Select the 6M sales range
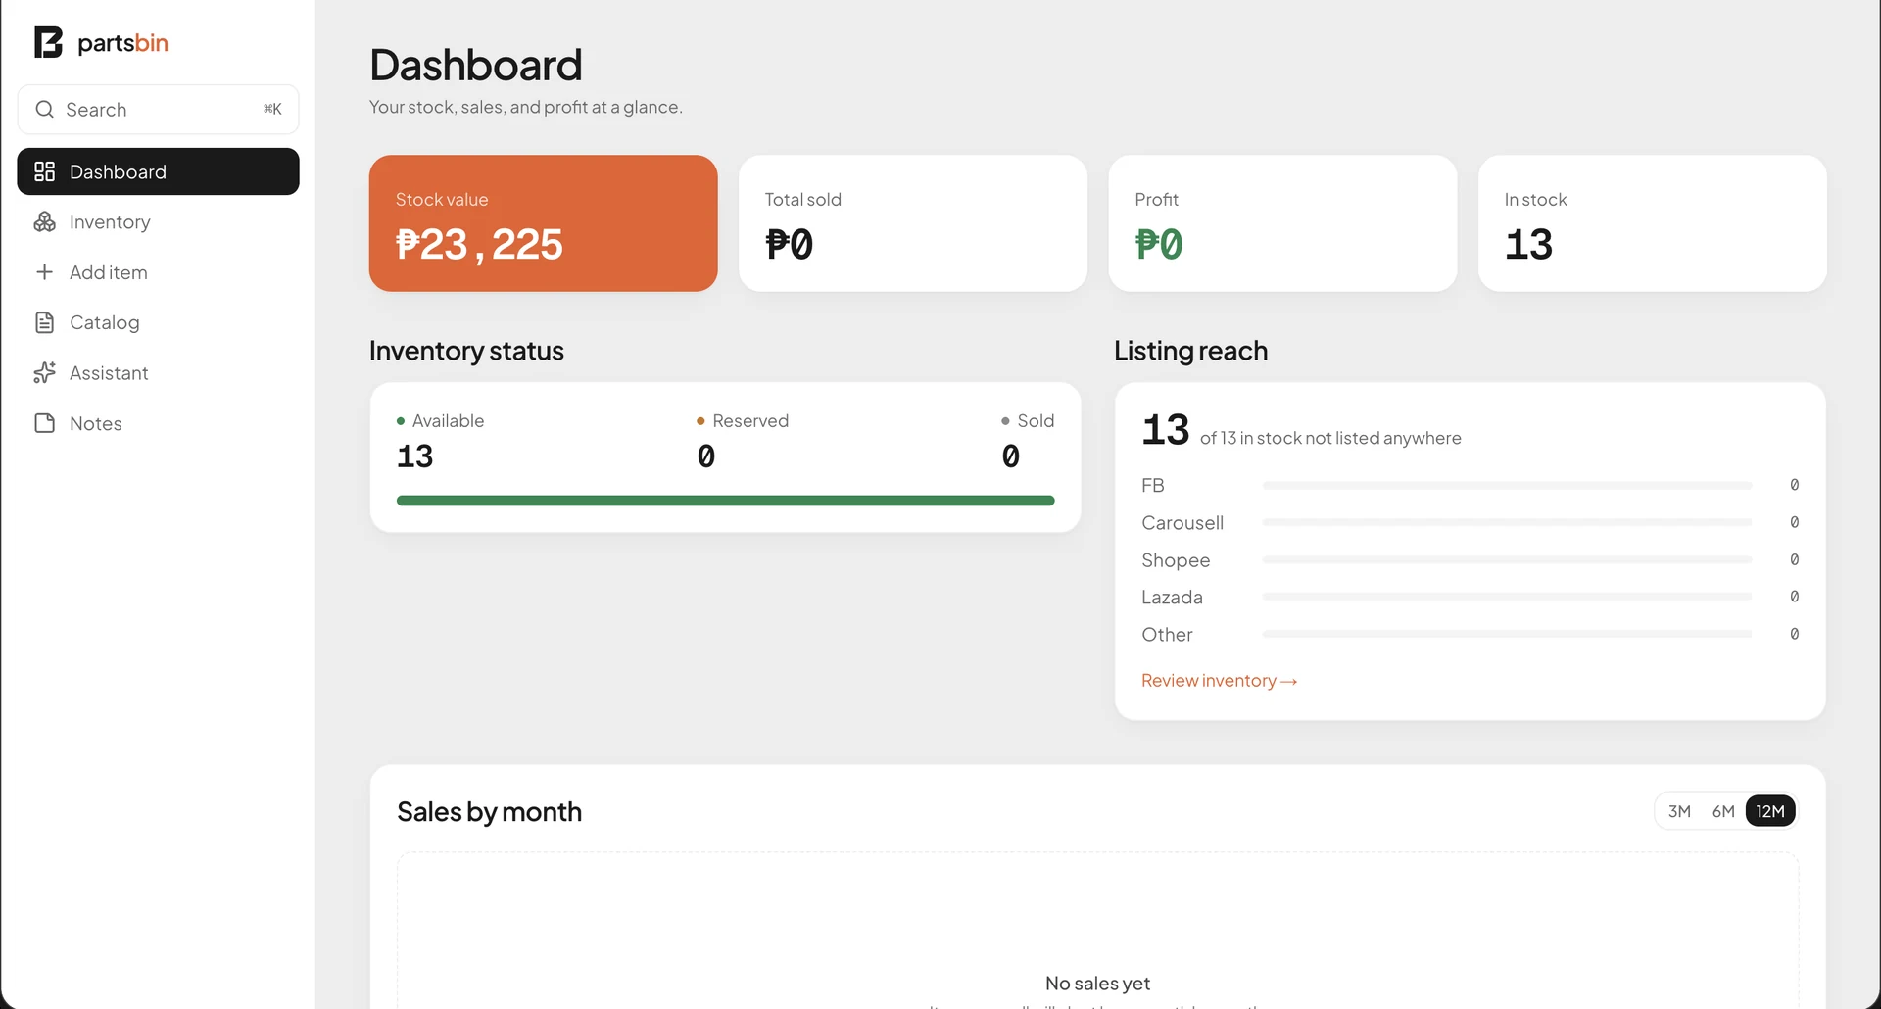The width and height of the screenshot is (1881, 1009). click(x=1723, y=811)
